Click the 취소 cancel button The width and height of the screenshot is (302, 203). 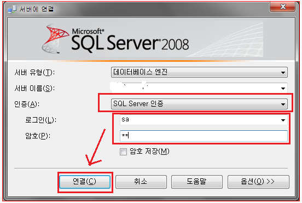[x=141, y=182]
